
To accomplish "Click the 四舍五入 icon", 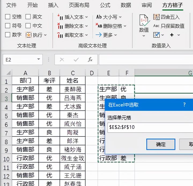I will coord(157,17).
